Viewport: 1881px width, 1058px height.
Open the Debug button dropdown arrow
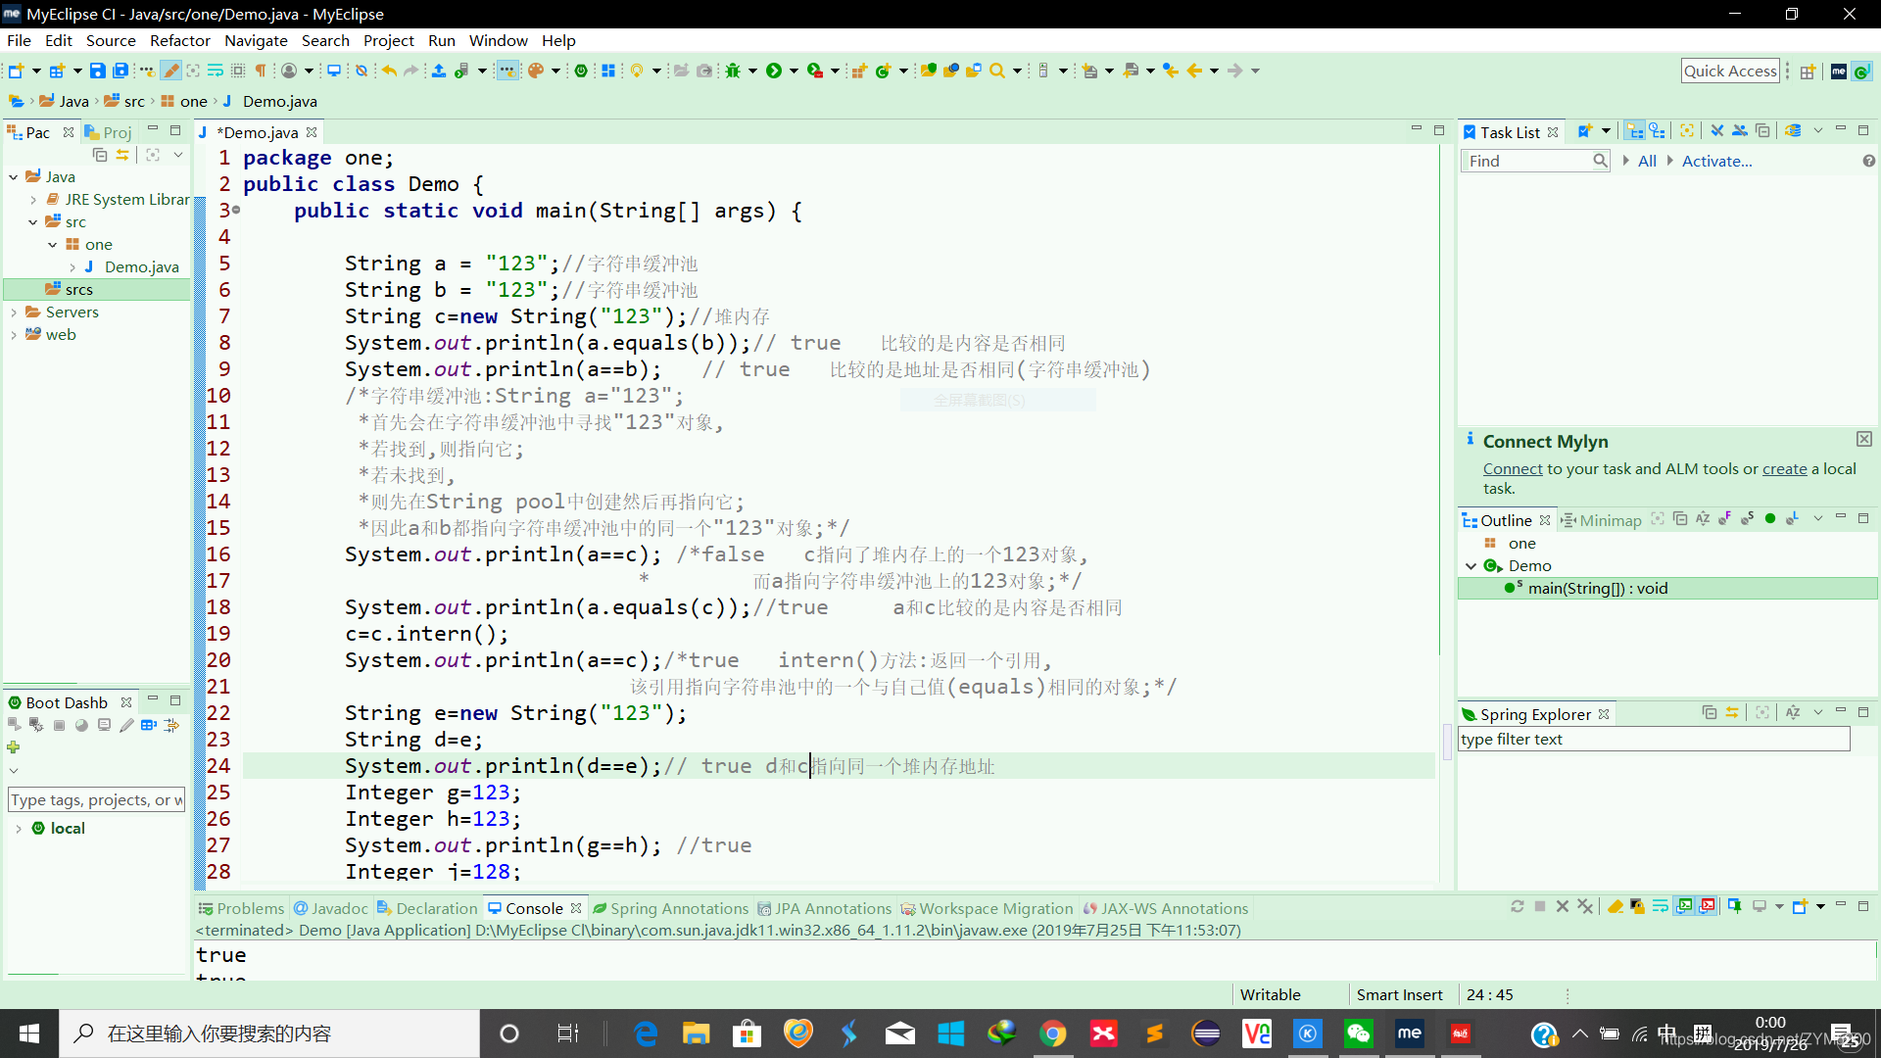752,71
